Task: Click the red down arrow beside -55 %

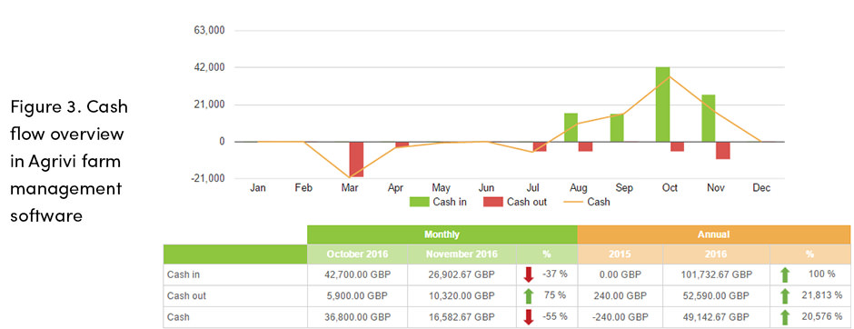Action: (x=529, y=317)
